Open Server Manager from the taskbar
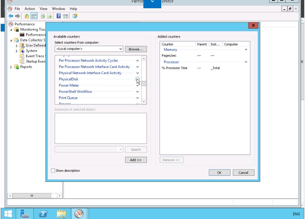Viewport: 305px width, 219px height. coord(25,214)
